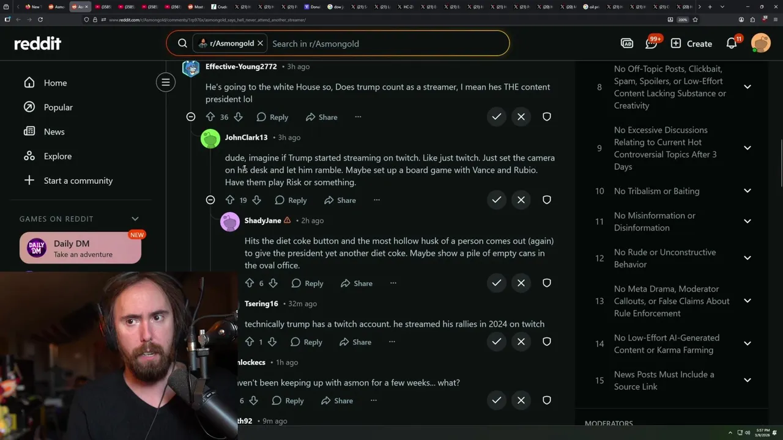Remove Tsering16's comment with X
This screenshot has width=783, height=440.
tap(521, 342)
